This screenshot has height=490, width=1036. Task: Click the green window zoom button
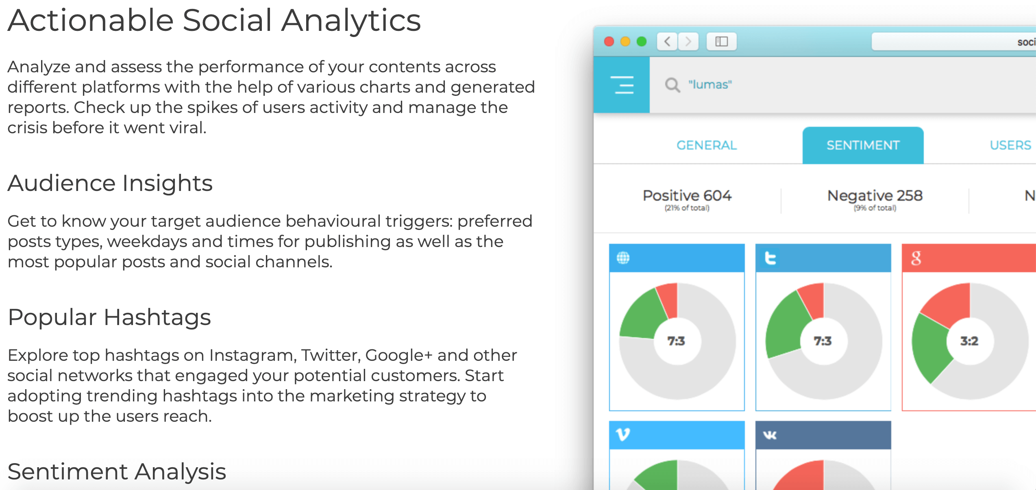642,41
